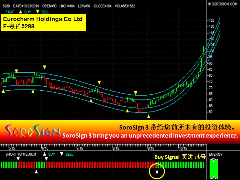Click the yellow SELL legend triangle in header
240x180 pixels.
(38, 12)
